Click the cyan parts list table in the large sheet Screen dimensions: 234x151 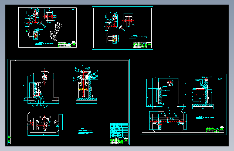pyautogui.click(x=119, y=131)
